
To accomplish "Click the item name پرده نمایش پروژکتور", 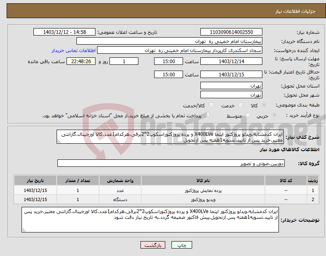I will 203,190.
